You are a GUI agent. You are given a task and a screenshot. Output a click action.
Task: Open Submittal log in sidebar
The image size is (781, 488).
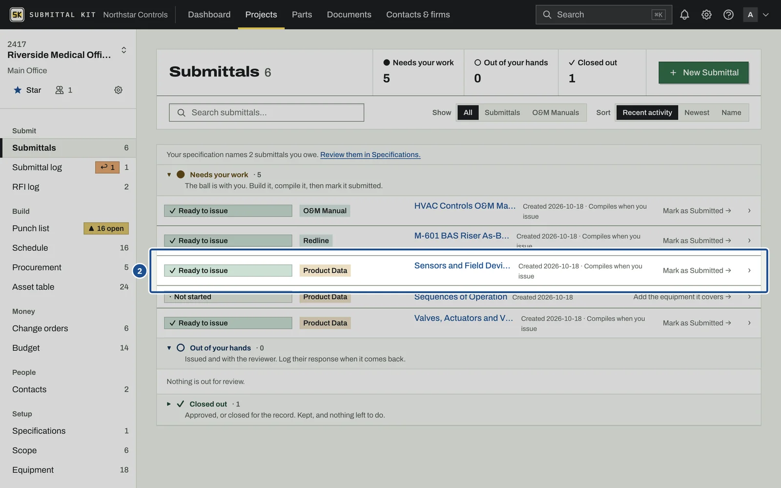point(37,167)
